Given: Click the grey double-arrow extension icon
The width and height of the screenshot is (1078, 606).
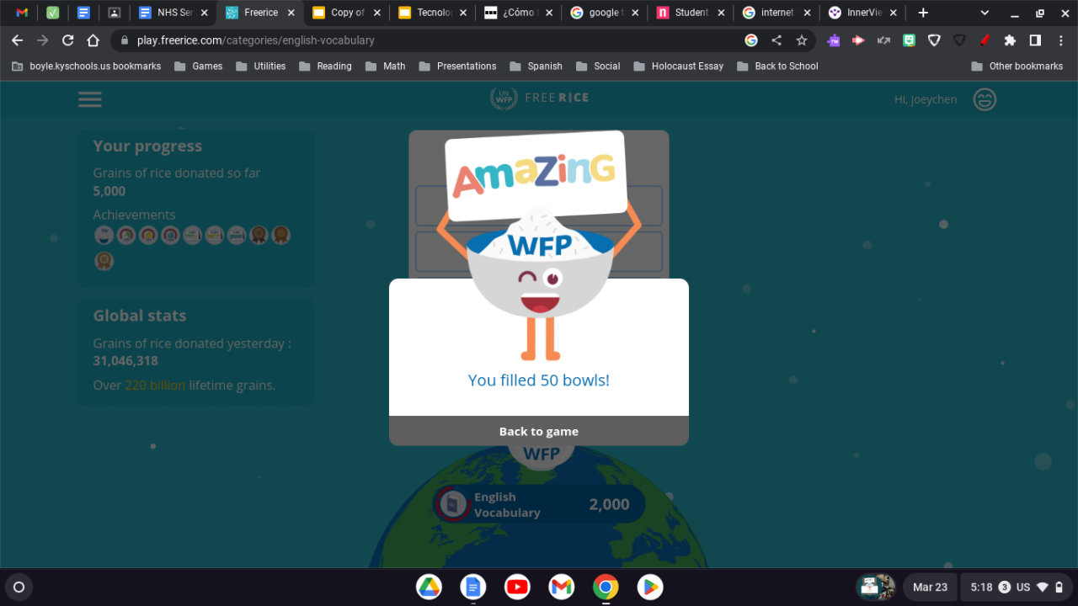Looking at the screenshot, I should tap(883, 40).
